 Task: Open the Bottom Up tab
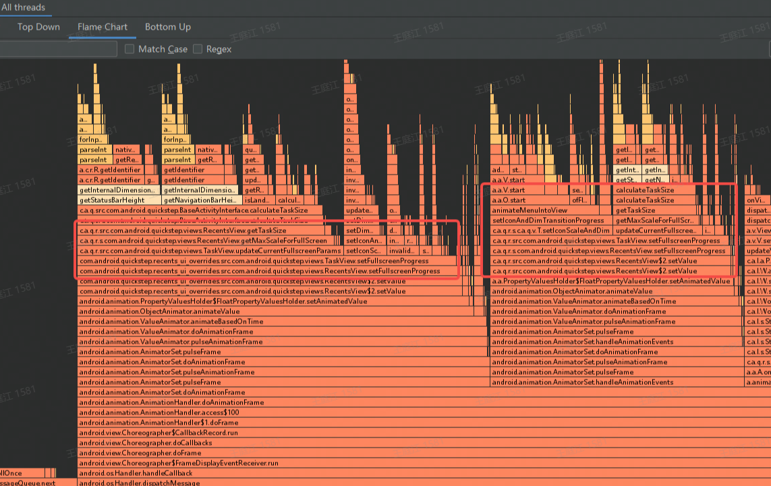[168, 27]
